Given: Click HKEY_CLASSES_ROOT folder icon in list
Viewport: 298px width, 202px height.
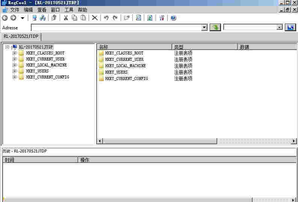Looking at the screenshot, I should pos(101,53).
